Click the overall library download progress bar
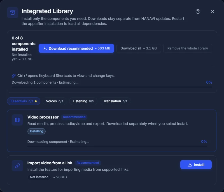Screen dimensions: 224x192 (x=112, y=87)
